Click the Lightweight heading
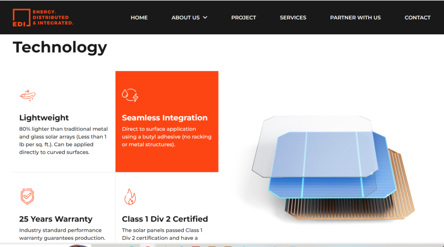Screen dimensions: 444x247 (44, 118)
